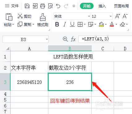132x114 pixels.
Task: Click the fill handle of cell B3
Action: click(91, 90)
